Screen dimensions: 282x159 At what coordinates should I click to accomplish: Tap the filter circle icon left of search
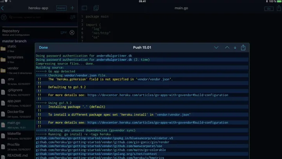click(x=4, y=17)
